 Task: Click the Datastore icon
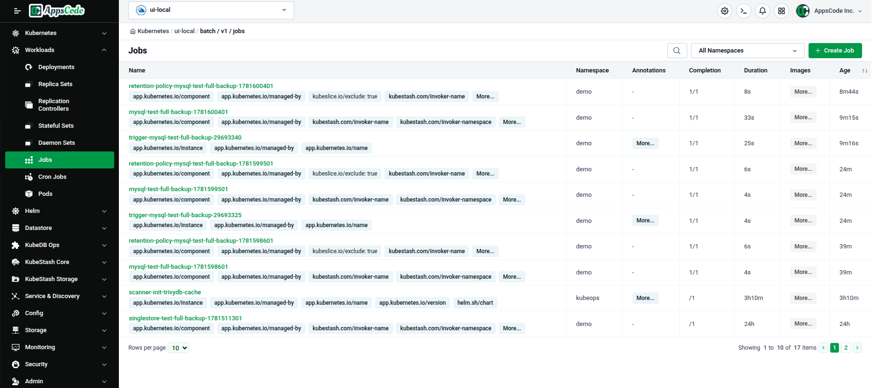(16, 228)
